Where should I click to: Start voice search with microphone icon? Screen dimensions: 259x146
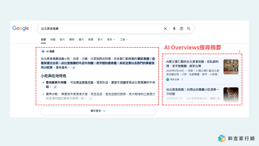(x=174, y=29)
